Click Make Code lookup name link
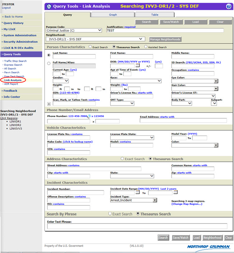The height and width of the screenshot is (253, 234). click(78, 142)
